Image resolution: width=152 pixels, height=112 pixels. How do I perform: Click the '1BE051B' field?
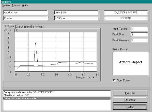coord(126,18)
